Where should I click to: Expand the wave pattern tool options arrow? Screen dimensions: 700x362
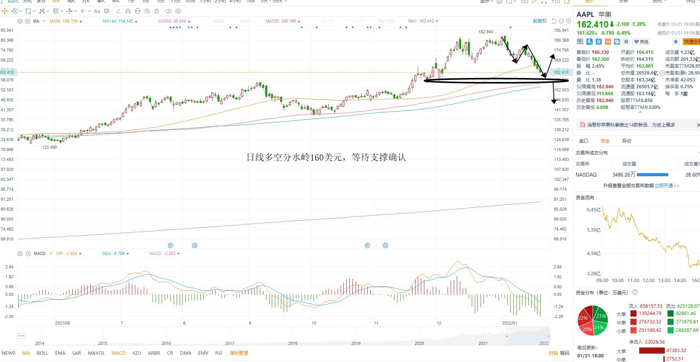pyautogui.click(x=48, y=11)
